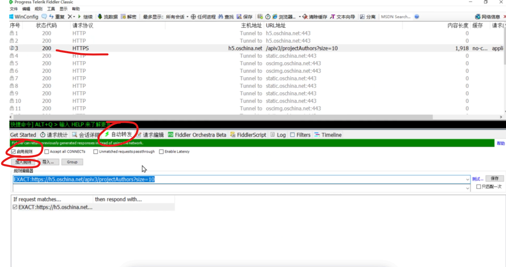Viewport: 506px width, 267px height.
Task: Click the Find (查找) binoculars button
Action: coord(226,17)
